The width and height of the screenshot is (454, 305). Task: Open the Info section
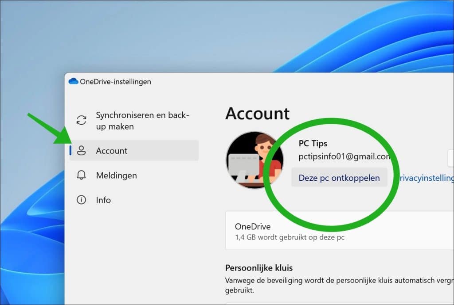134,200
